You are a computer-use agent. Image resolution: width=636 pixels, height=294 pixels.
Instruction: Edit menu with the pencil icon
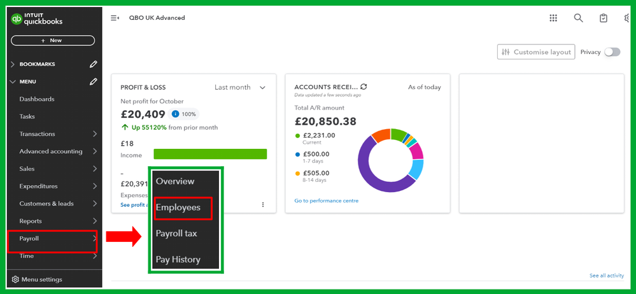pos(94,81)
